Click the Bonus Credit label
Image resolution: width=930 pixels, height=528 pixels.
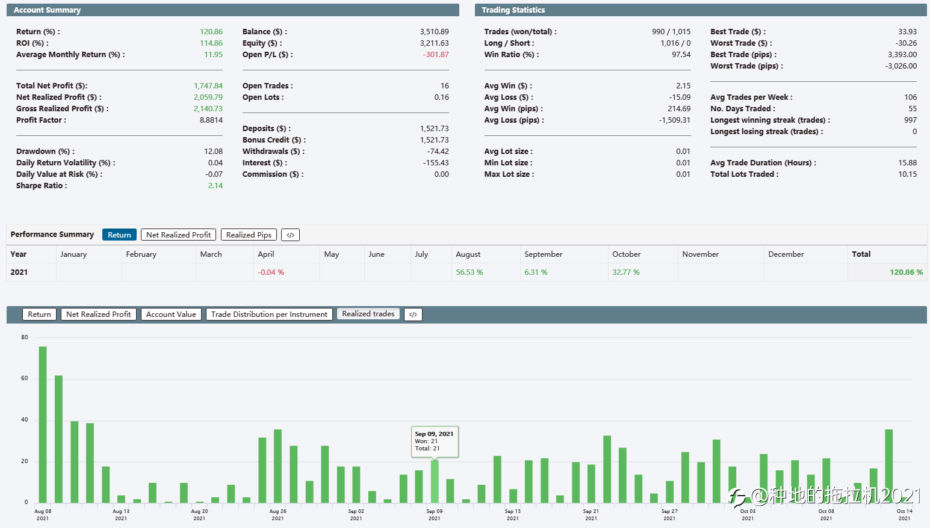tap(274, 140)
